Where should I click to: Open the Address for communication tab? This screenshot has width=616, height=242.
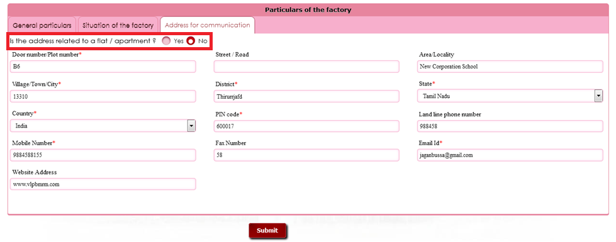pyautogui.click(x=208, y=25)
